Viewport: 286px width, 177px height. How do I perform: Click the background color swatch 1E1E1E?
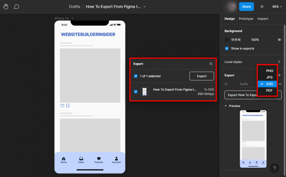pyautogui.click(x=227, y=40)
